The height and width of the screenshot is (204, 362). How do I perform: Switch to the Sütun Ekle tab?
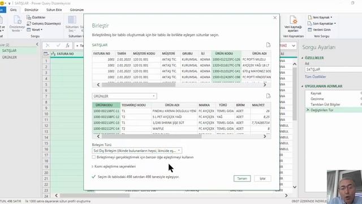point(54,10)
